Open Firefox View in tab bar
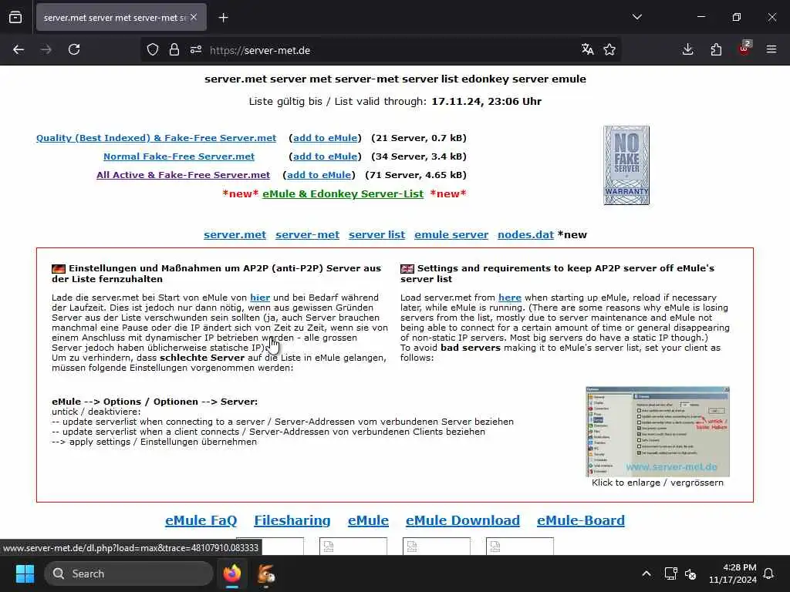 click(x=15, y=17)
